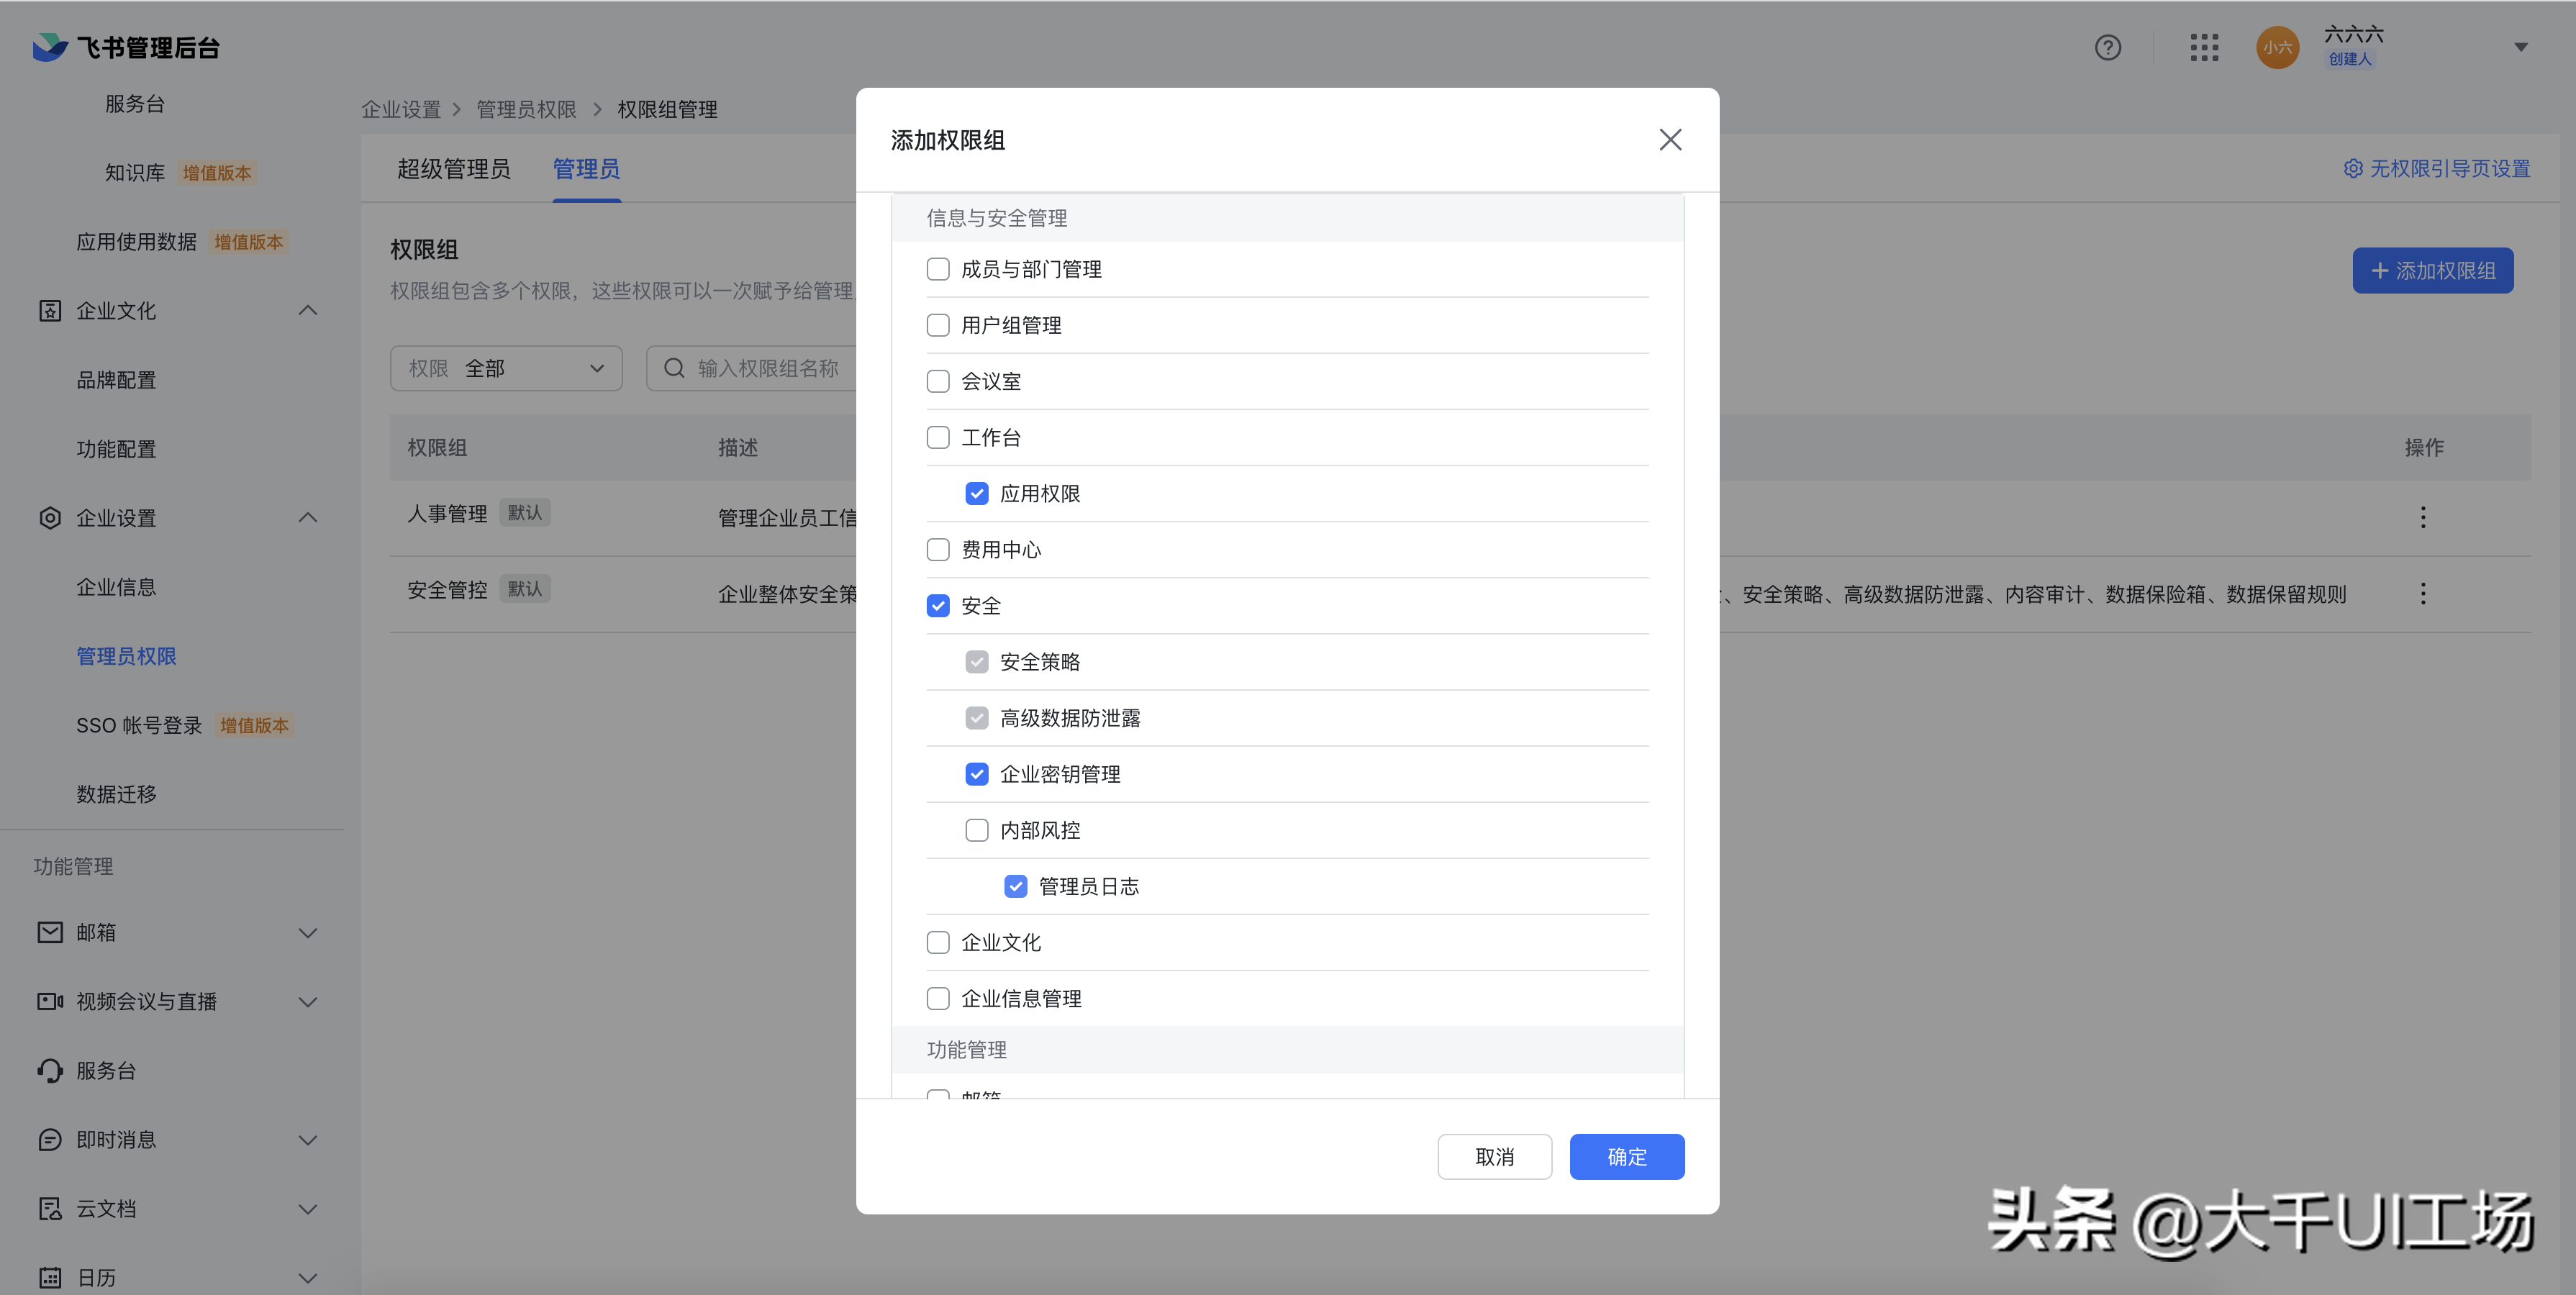Click the 取消 cancel button
The image size is (2576, 1295).
click(1494, 1156)
